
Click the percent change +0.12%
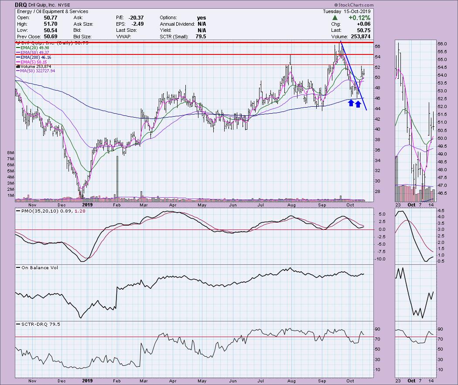359,18
